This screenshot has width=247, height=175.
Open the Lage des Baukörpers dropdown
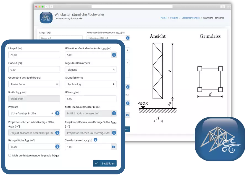[x=91, y=70]
